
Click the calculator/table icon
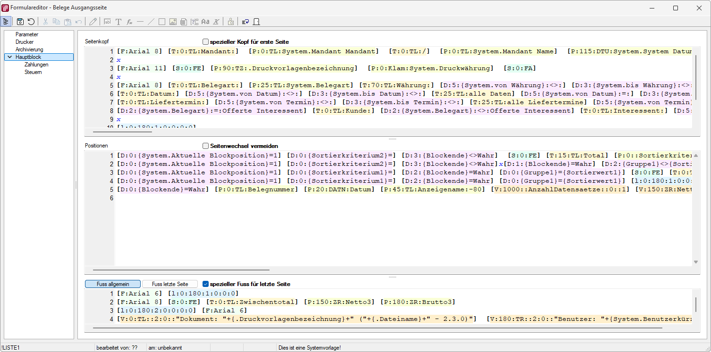coord(184,21)
